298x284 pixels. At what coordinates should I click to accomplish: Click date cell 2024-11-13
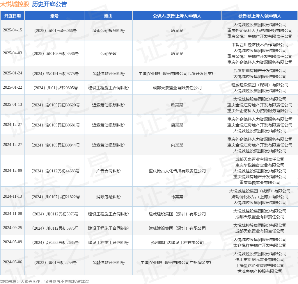pyautogui.click(x=13, y=197)
